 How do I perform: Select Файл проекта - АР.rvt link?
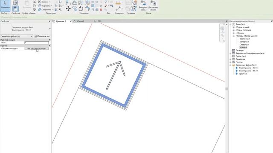click(248, 68)
